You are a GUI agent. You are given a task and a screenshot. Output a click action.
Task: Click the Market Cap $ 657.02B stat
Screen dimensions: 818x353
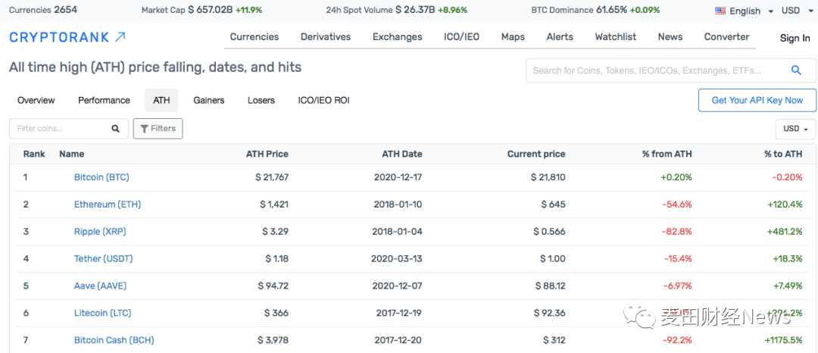[202, 10]
